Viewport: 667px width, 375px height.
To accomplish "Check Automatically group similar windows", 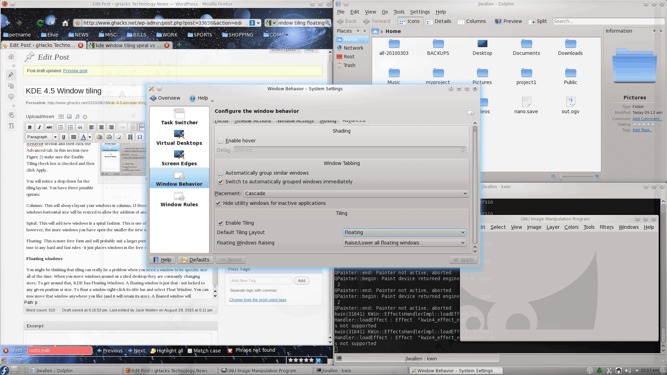I will (220, 173).
